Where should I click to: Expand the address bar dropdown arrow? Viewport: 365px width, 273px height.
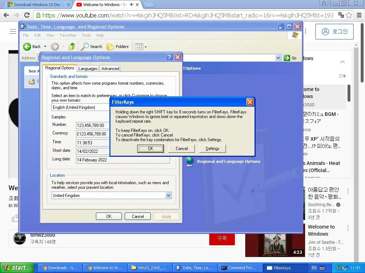point(278,58)
